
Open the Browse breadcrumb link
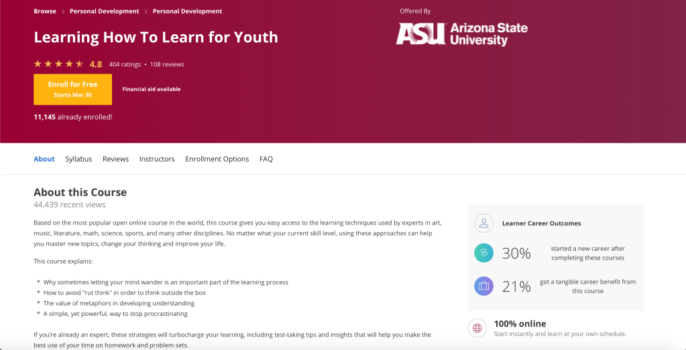[x=45, y=11]
